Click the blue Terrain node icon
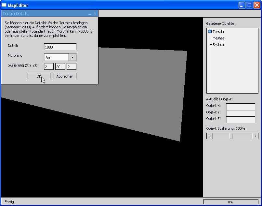 (x=210, y=32)
